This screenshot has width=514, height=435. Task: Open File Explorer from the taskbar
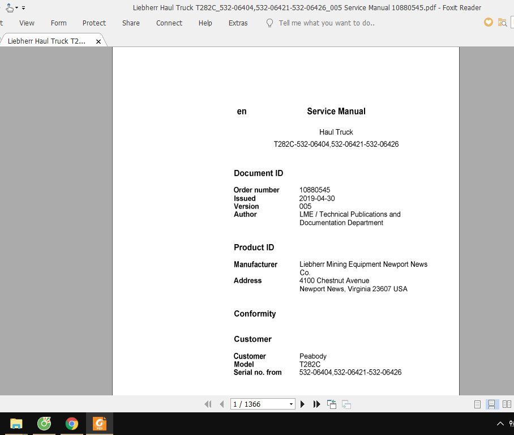(x=16, y=424)
